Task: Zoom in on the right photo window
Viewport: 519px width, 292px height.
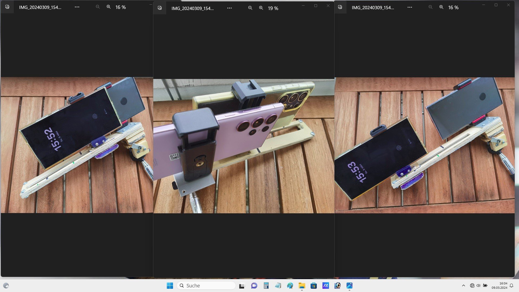Action: point(441,7)
